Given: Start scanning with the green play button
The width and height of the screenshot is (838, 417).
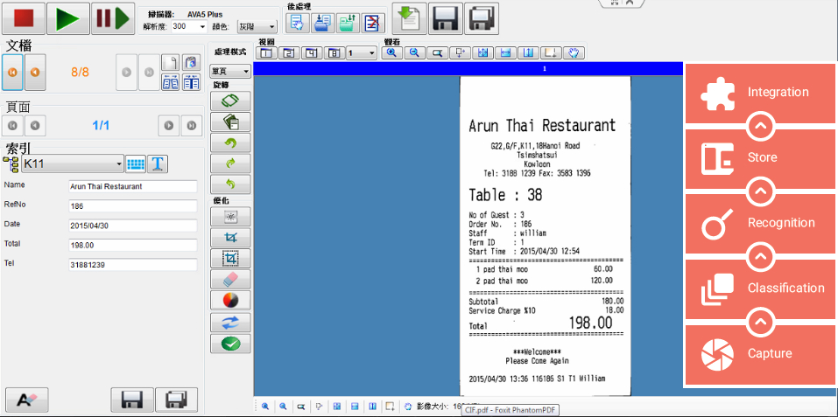Looking at the screenshot, I should pos(68,18).
